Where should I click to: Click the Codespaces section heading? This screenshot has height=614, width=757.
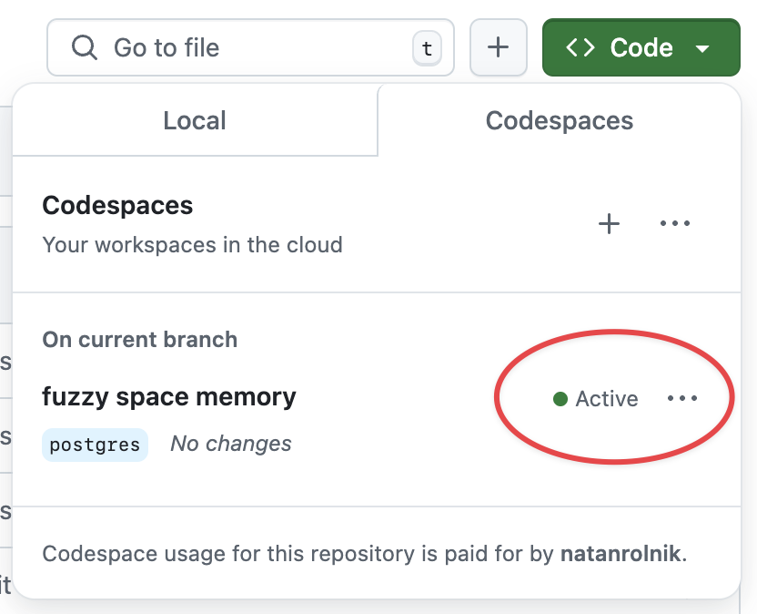(117, 205)
